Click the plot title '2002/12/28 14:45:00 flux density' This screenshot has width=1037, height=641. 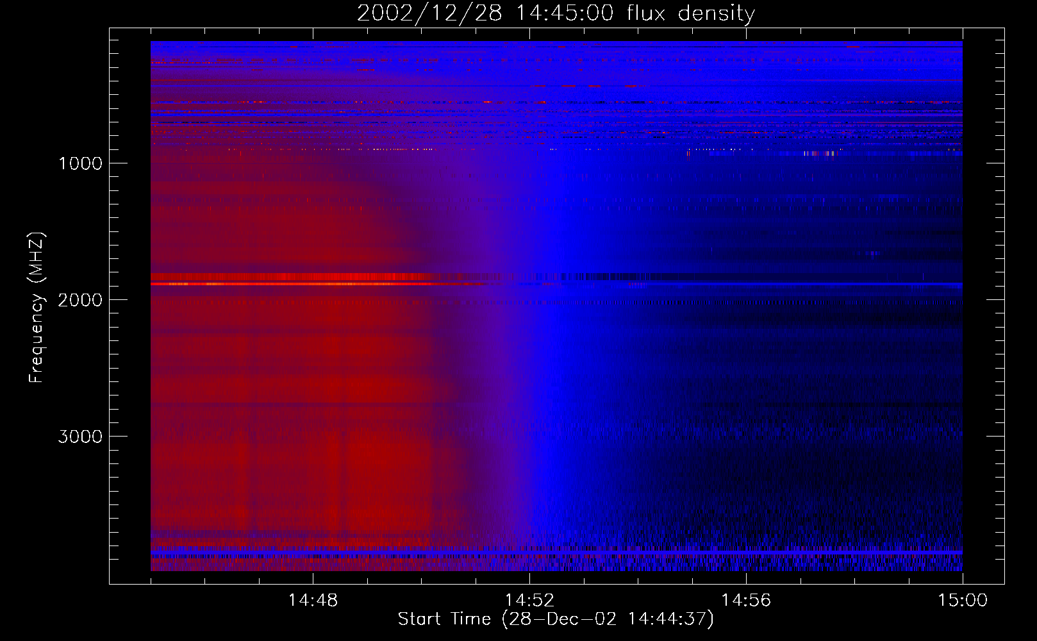pyautogui.click(x=556, y=13)
